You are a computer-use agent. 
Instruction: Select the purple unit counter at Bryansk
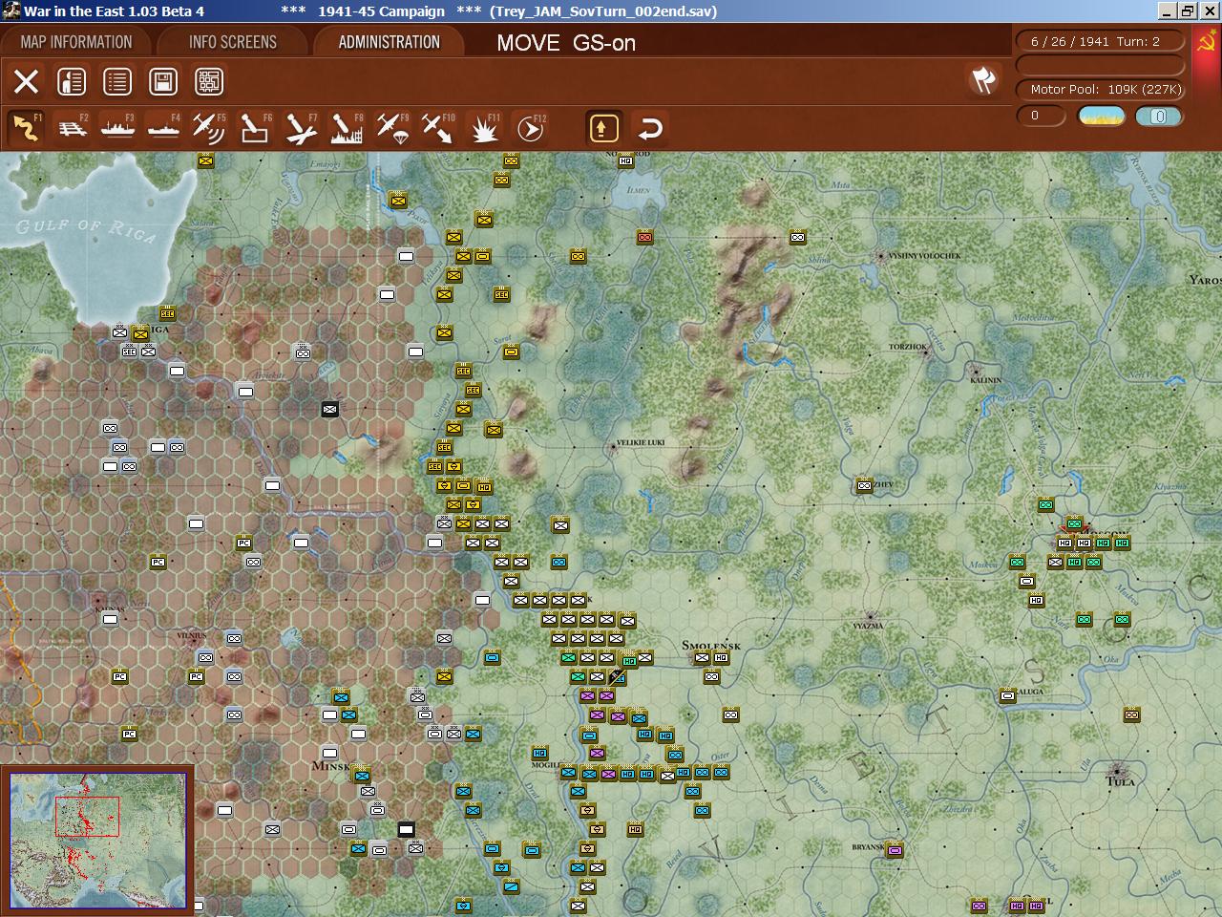point(895,848)
